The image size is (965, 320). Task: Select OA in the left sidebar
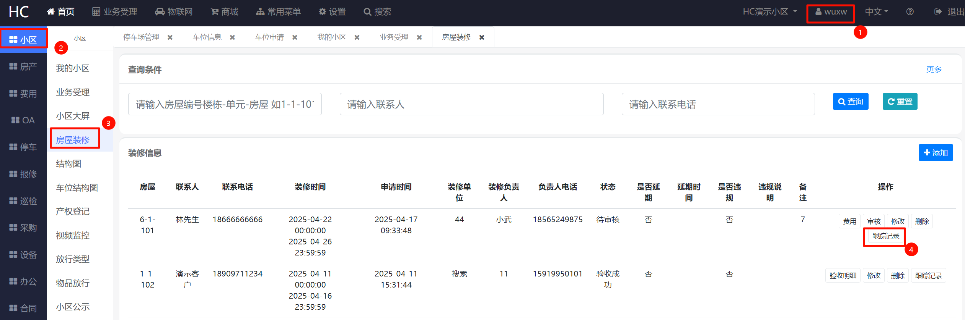(23, 120)
